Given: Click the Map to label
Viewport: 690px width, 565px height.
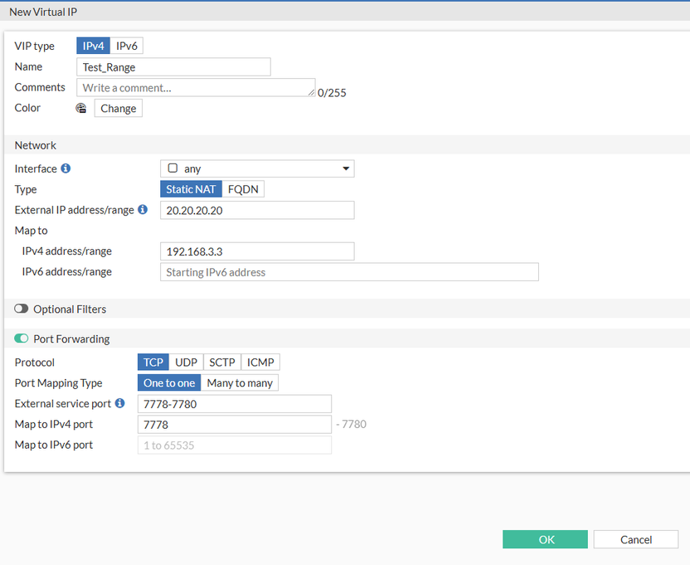Looking at the screenshot, I should tap(31, 231).
